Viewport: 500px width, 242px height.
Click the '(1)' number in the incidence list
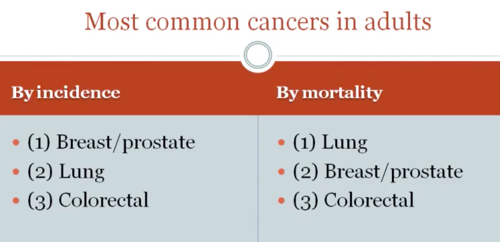tap(39, 143)
